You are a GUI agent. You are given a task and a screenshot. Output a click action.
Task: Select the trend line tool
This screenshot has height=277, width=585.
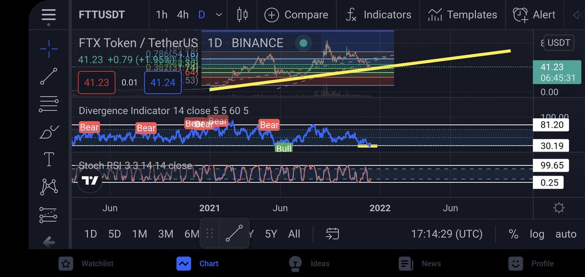tap(49, 76)
